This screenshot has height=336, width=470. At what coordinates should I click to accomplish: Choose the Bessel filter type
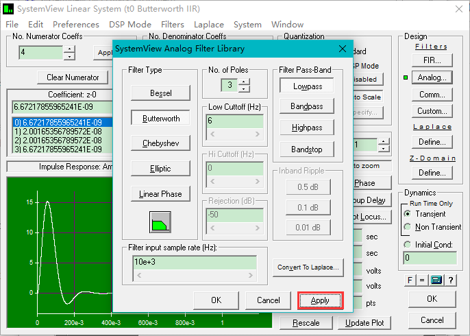(160, 93)
